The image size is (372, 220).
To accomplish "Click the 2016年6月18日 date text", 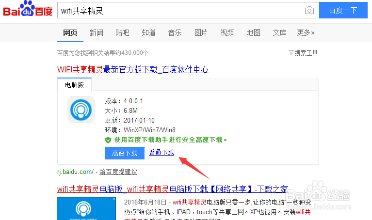I will tap(145, 202).
